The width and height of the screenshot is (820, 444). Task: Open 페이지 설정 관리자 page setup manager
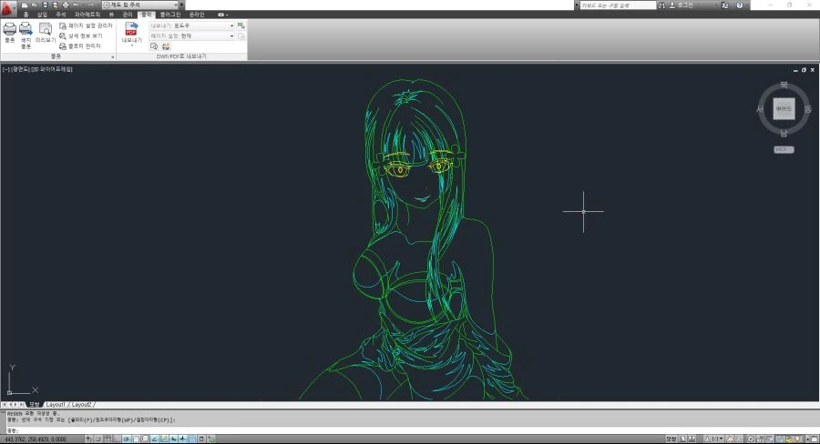tap(86, 25)
